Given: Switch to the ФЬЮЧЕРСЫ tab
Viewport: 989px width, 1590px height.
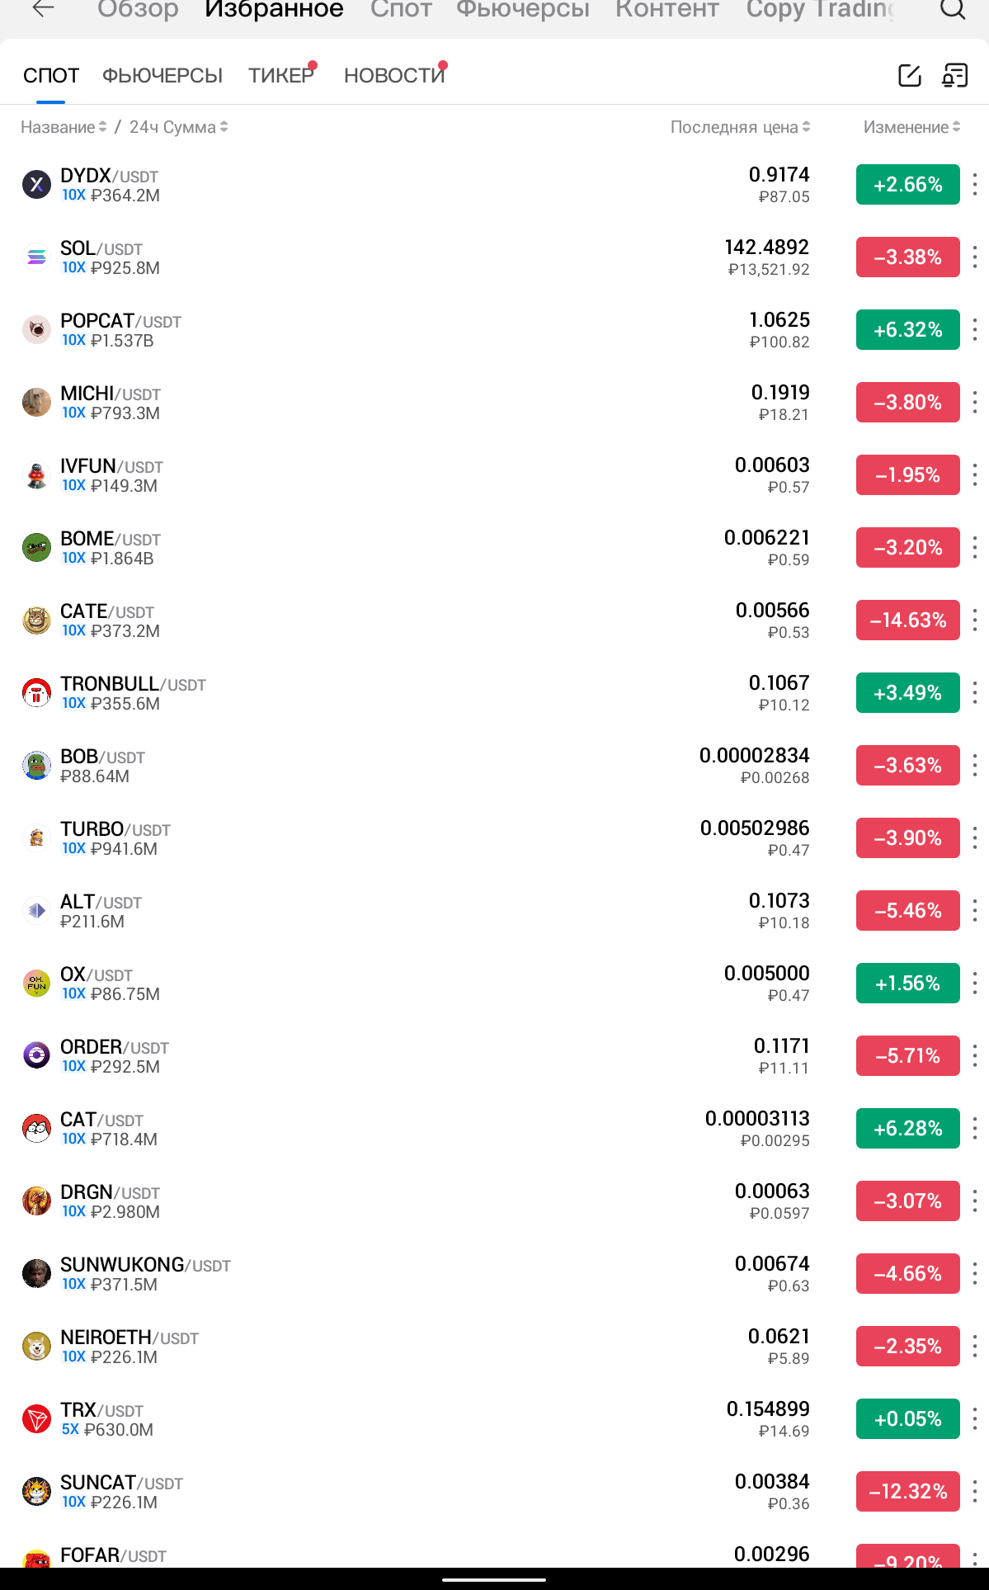Looking at the screenshot, I should click(162, 75).
